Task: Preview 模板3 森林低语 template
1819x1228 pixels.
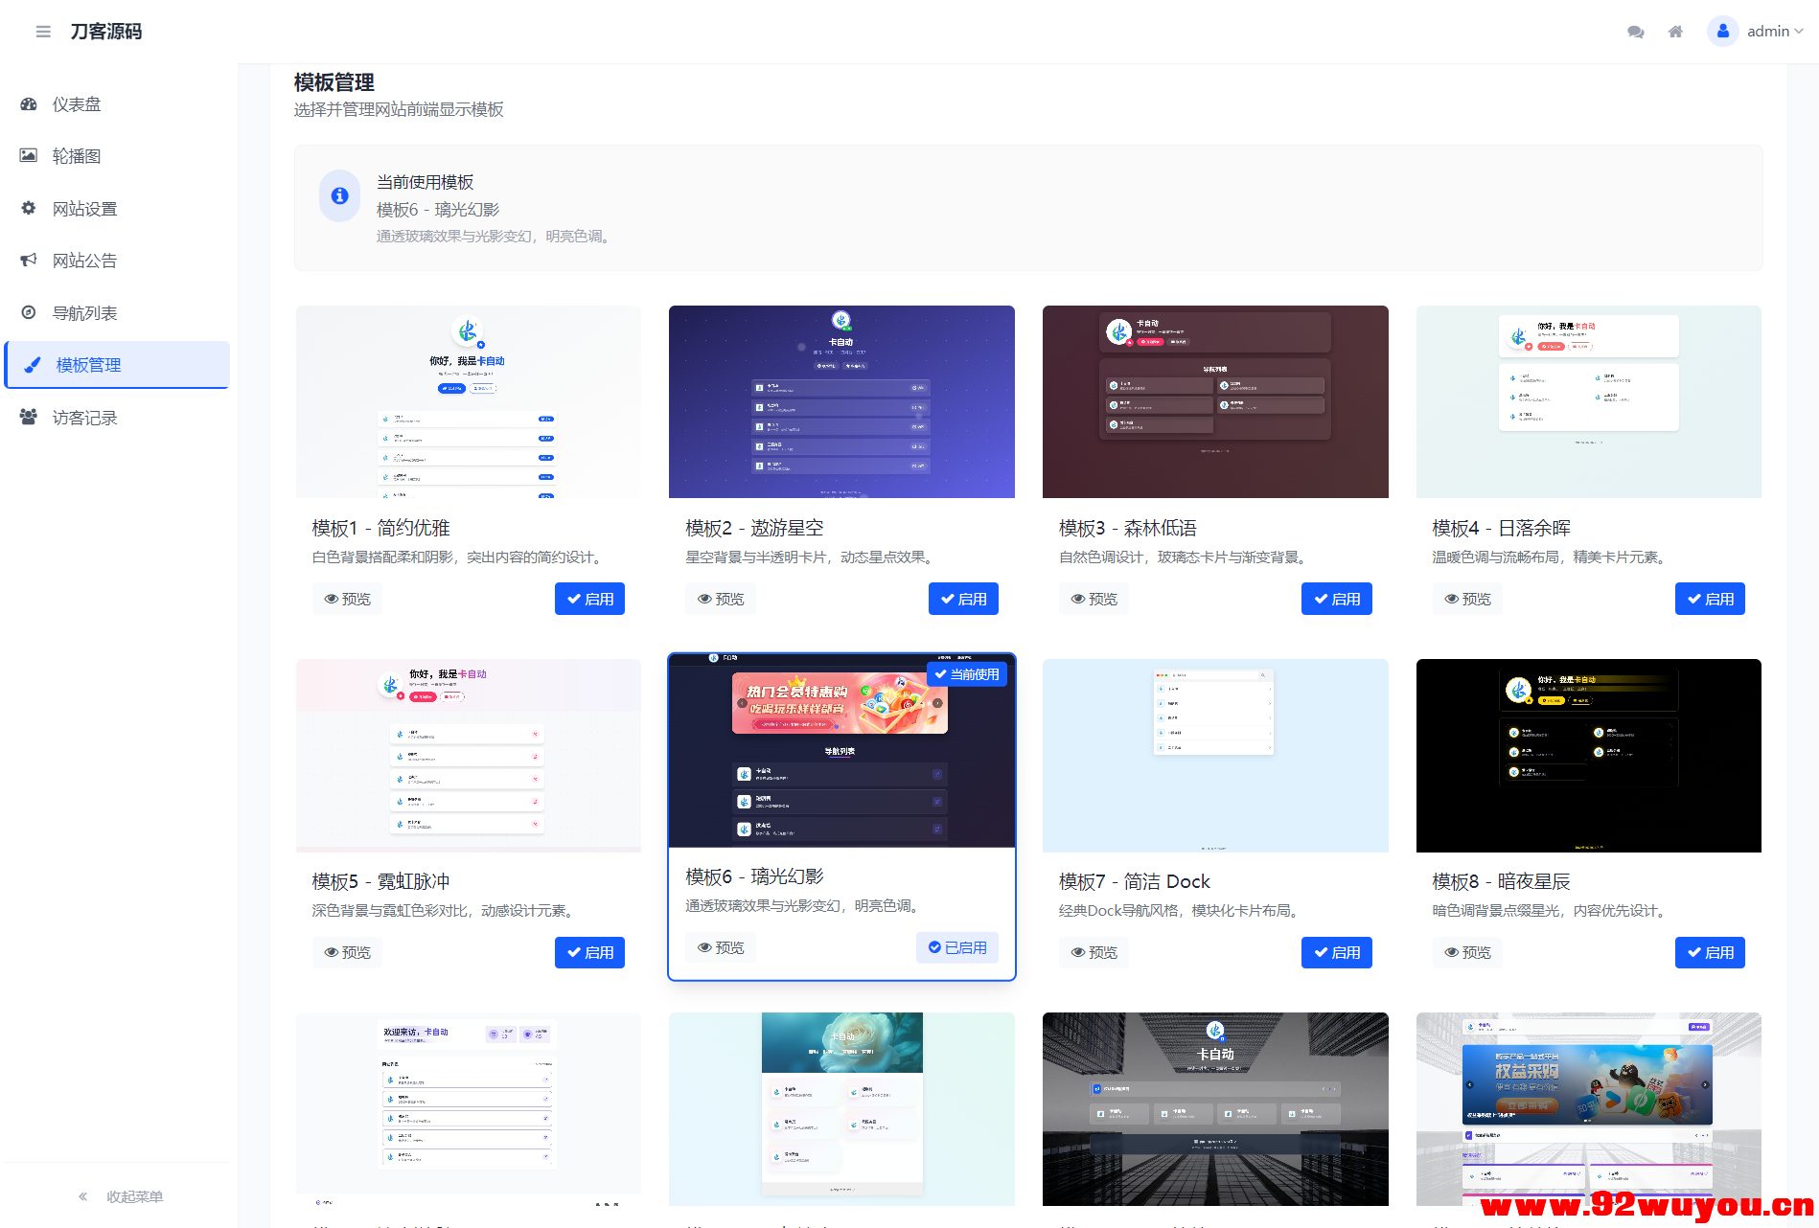Action: pyautogui.click(x=1094, y=598)
